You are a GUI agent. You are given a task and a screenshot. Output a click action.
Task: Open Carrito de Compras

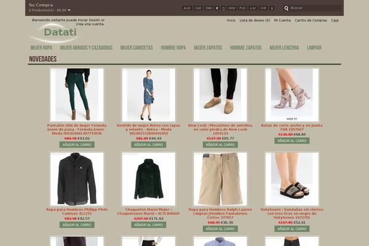(x=311, y=20)
